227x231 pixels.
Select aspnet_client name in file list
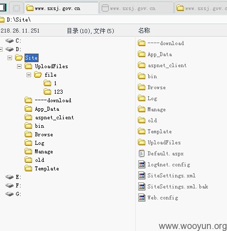point(167,65)
